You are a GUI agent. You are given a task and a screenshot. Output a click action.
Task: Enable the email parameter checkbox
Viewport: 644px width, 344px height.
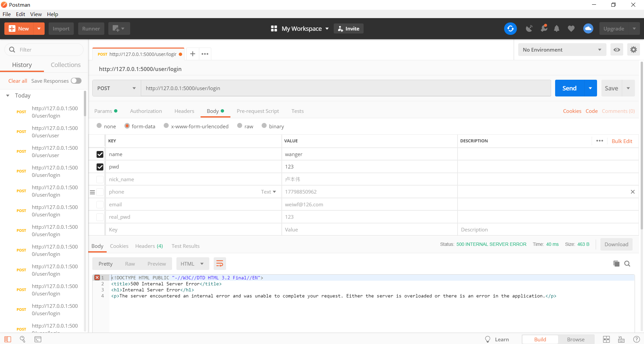pyautogui.click(x=100, y=204)
